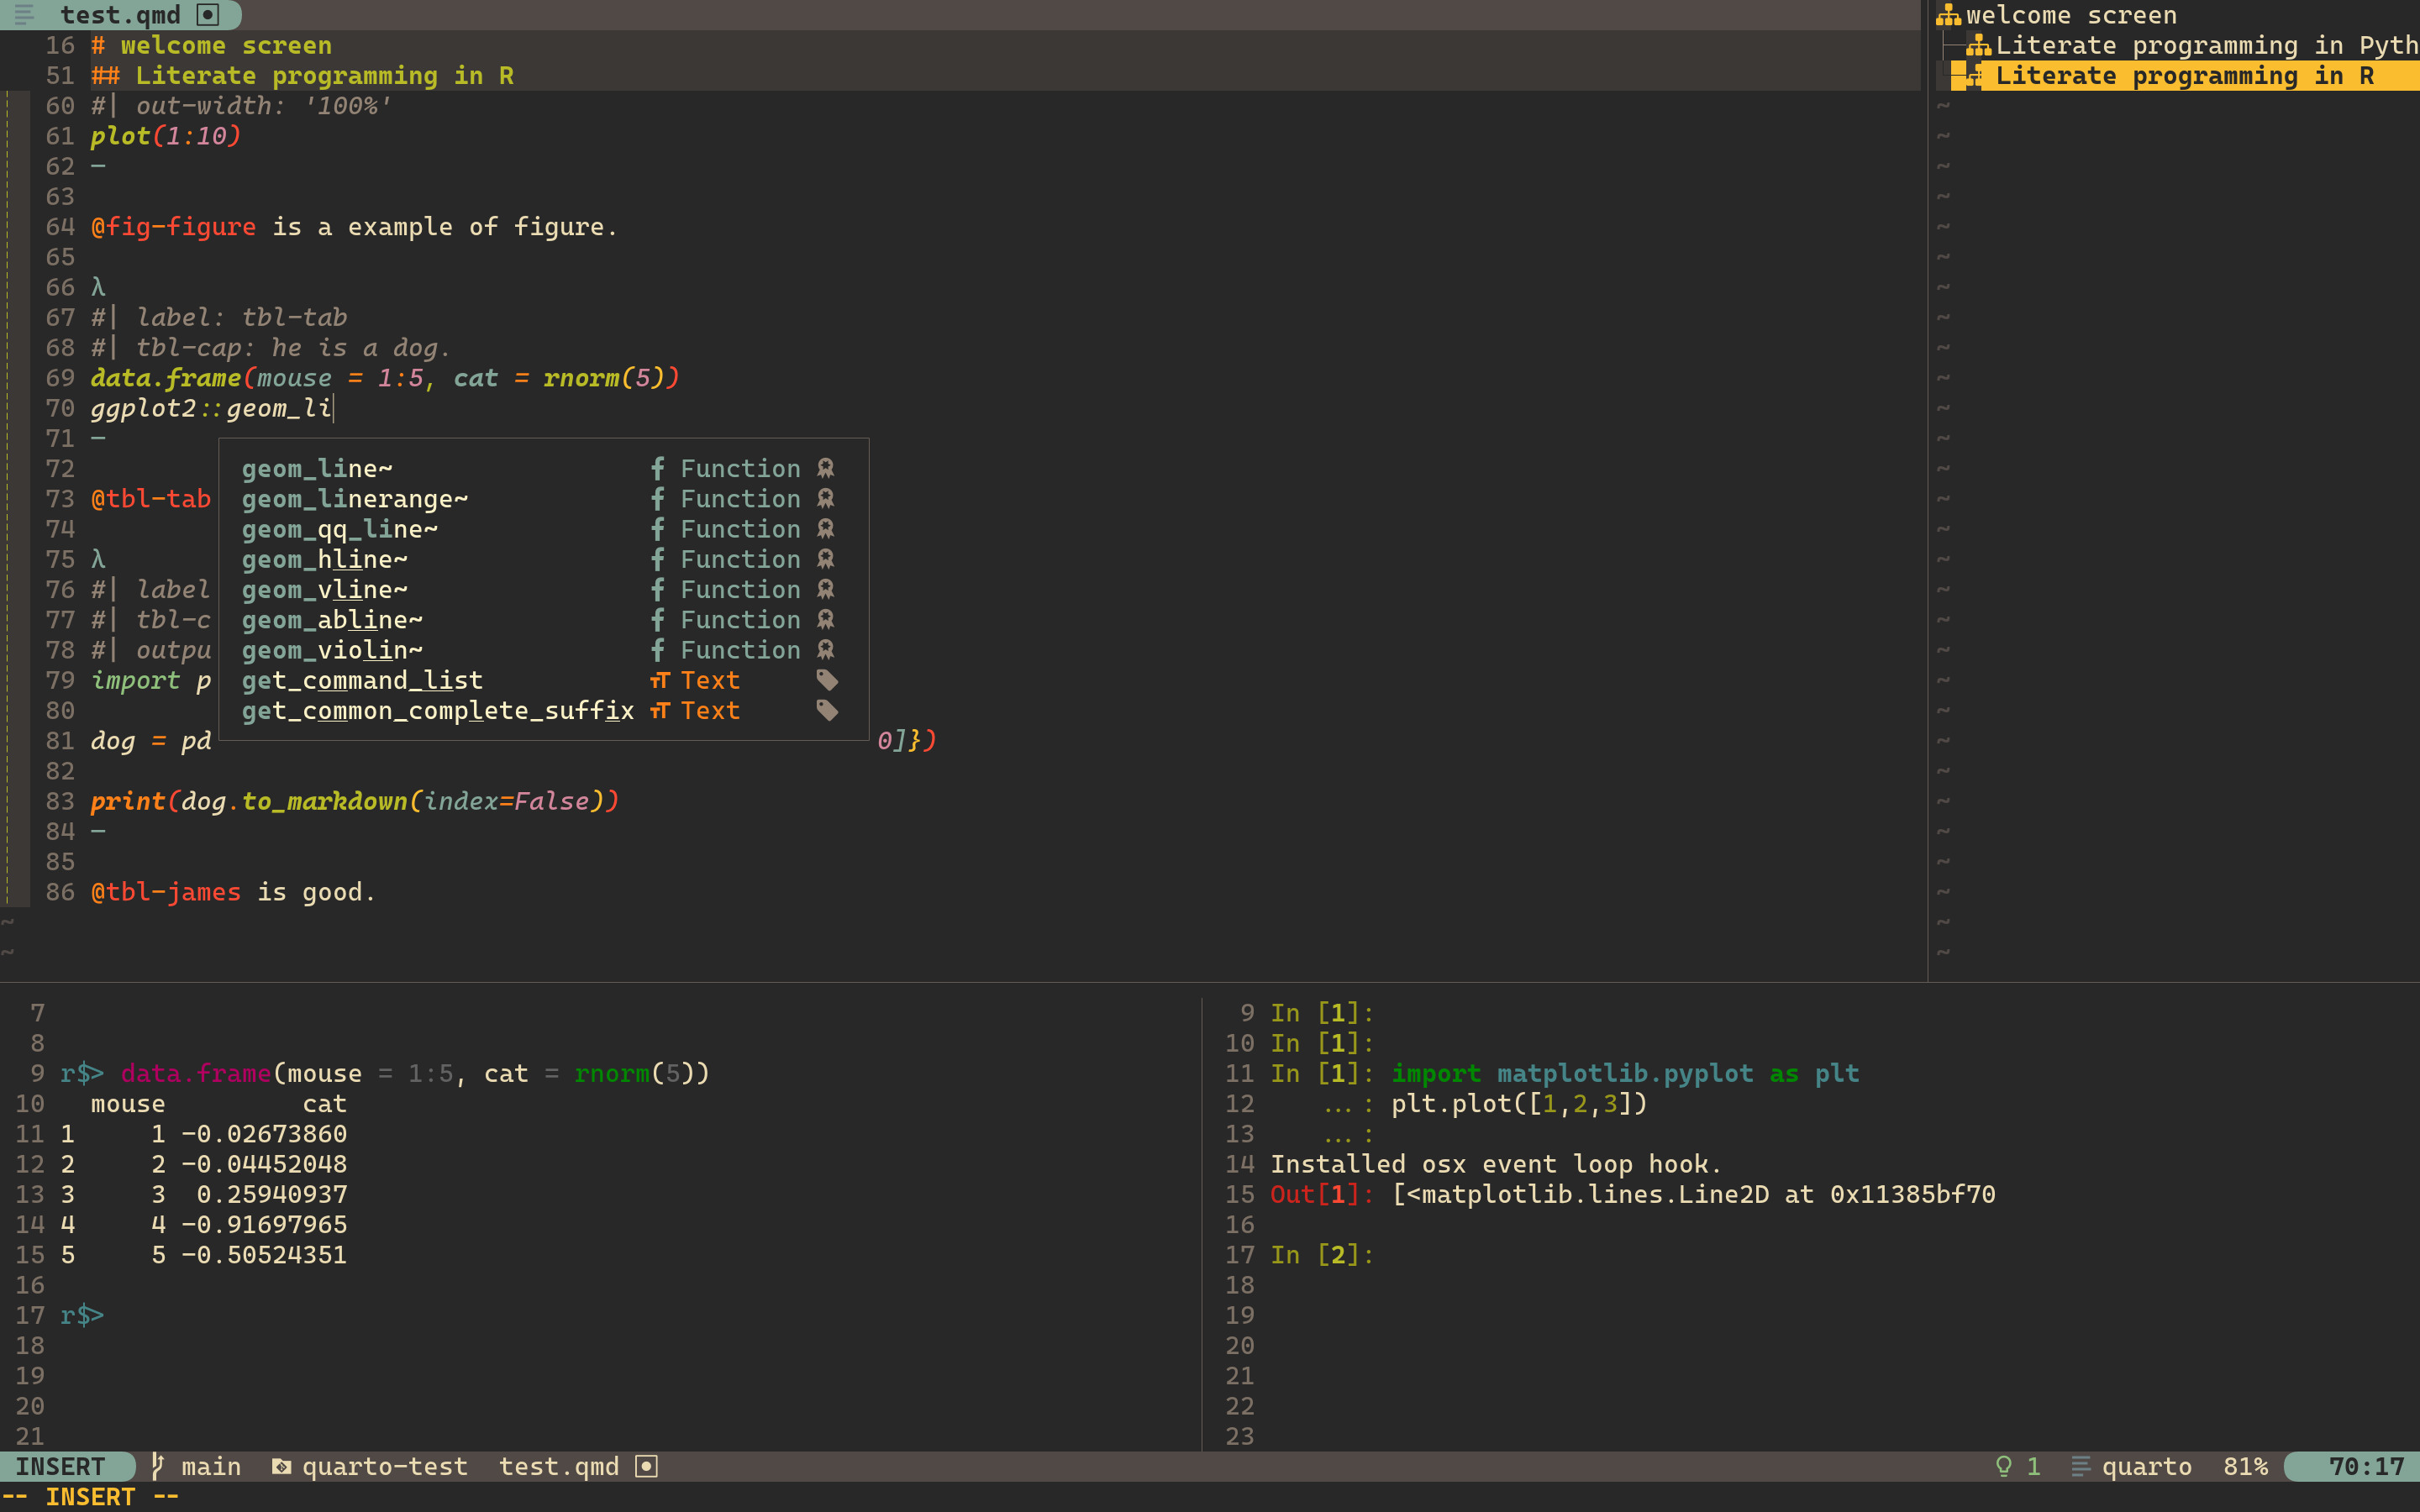Click the In [2]: IPython prompt
2420x1512 pixels.
click(x=1321, y=1254)
